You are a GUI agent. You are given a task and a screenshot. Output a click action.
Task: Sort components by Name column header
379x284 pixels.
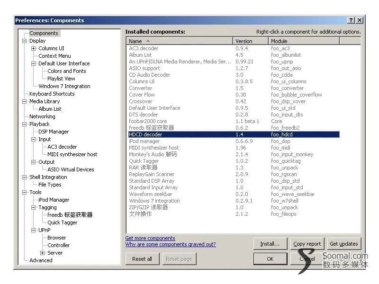(180, 41)
